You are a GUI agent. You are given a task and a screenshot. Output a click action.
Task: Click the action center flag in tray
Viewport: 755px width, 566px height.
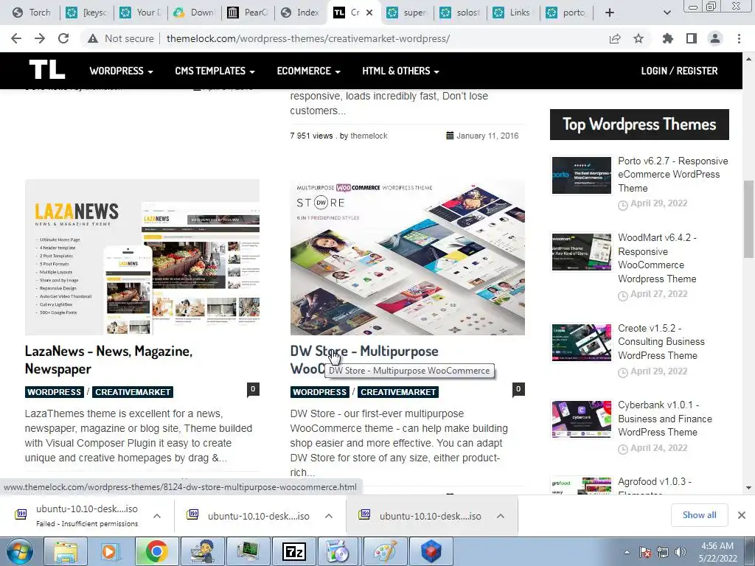[645, 552]
